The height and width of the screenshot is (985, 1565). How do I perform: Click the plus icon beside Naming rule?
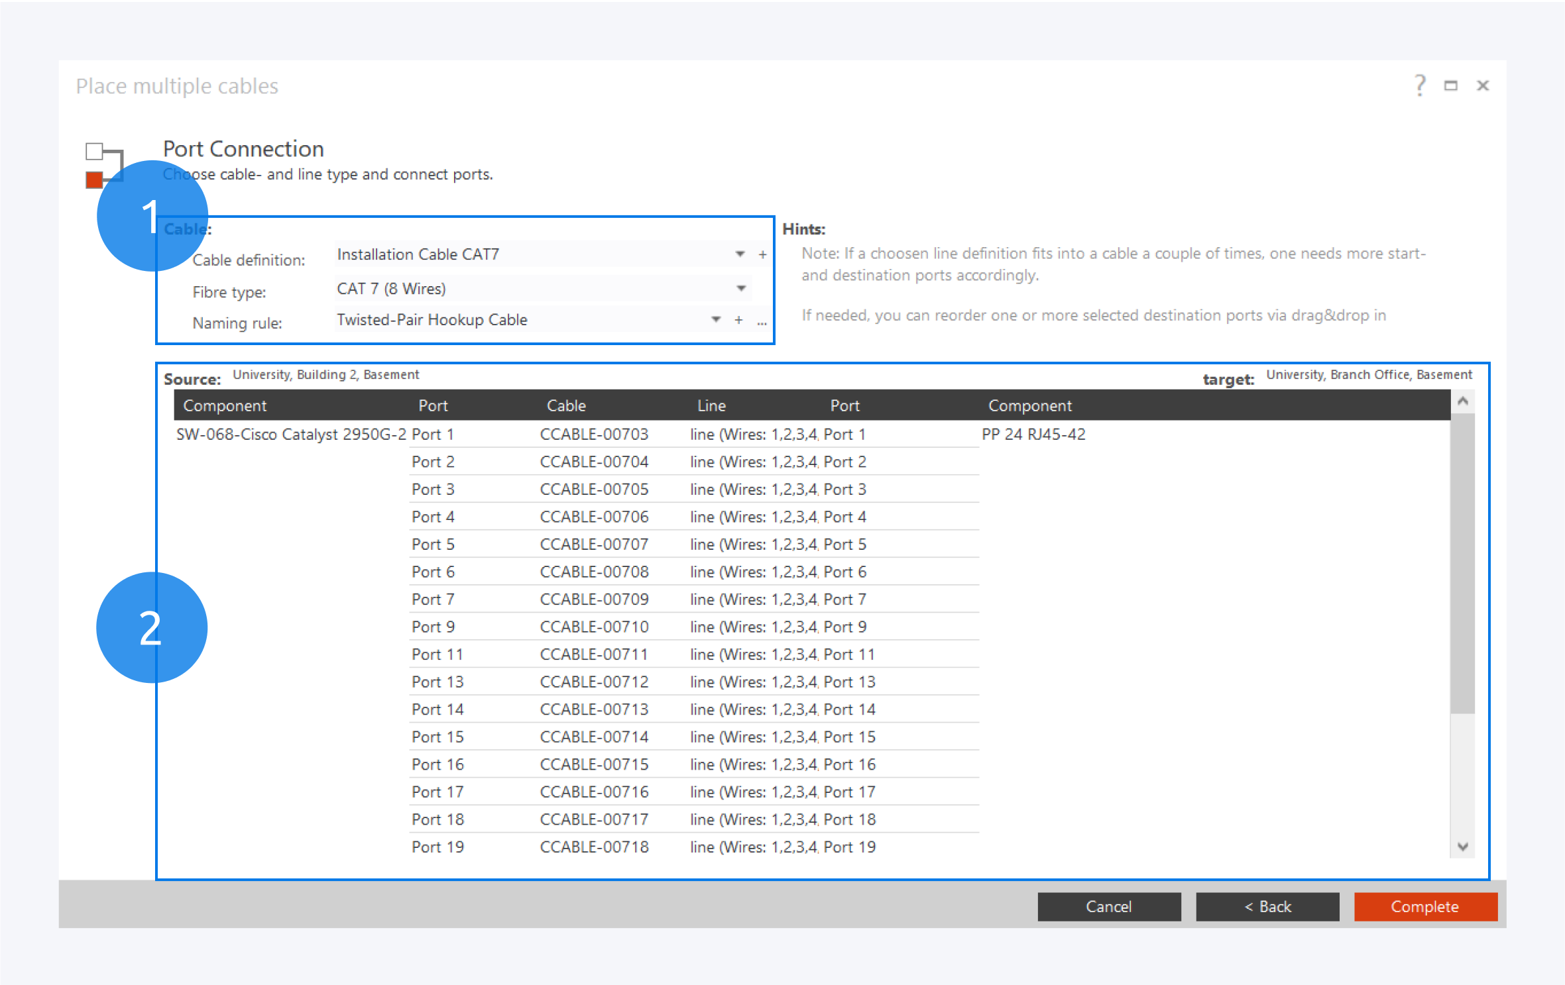738,320
